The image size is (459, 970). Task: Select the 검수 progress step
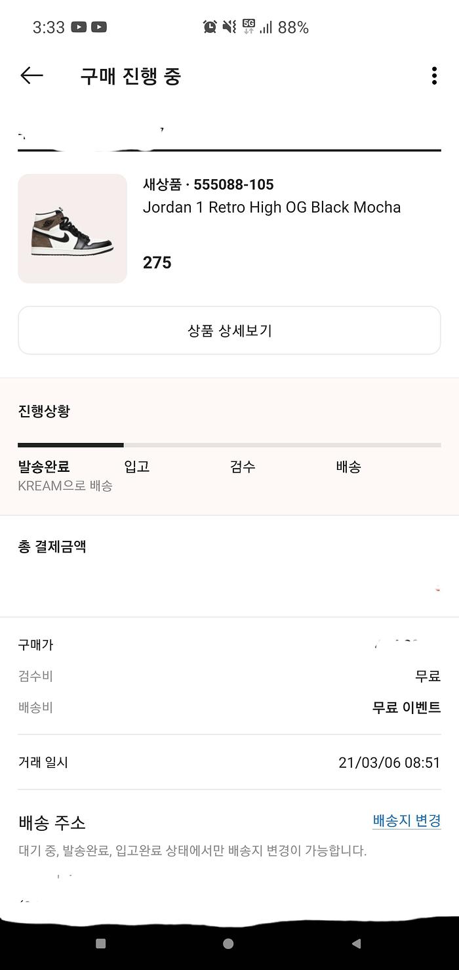click(243, 467)
